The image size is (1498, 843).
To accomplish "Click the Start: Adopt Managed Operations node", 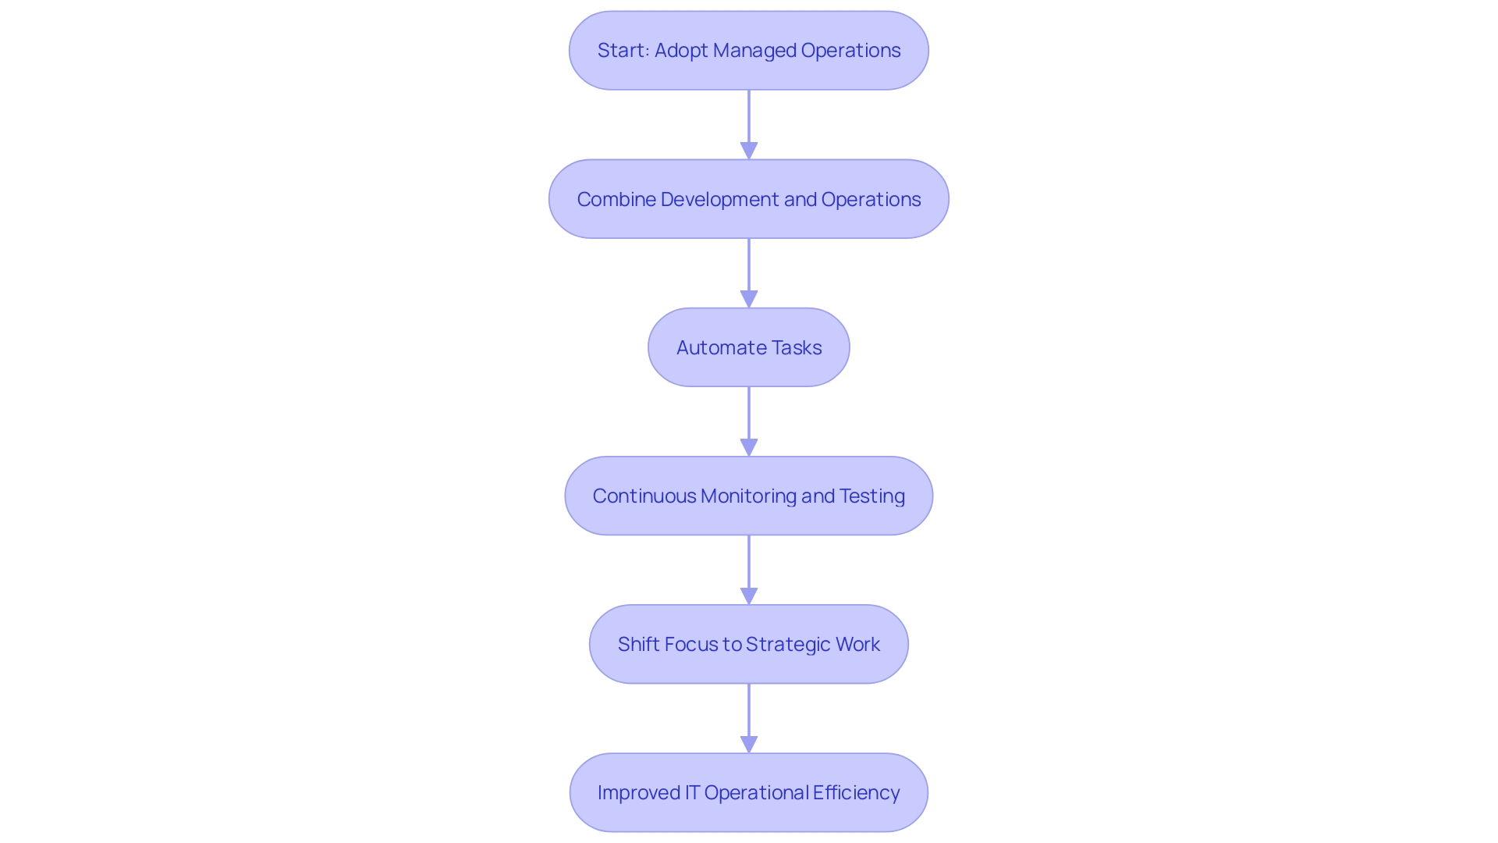I will (x=748, y=49).
